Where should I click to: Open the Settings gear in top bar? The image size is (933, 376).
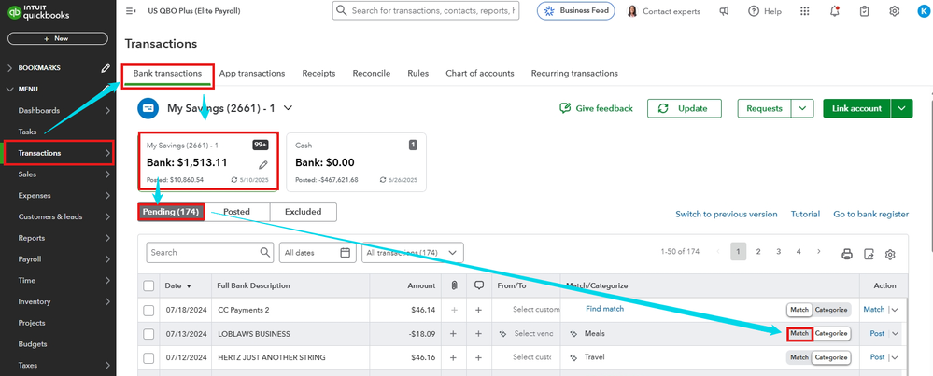tap(895, 10)
